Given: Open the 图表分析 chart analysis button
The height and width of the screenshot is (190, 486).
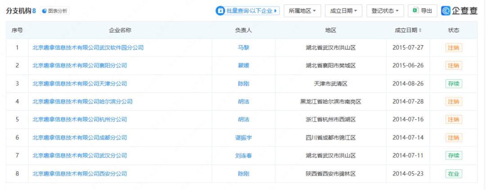Looking at the screenshot, I should [x=54, y=11].
